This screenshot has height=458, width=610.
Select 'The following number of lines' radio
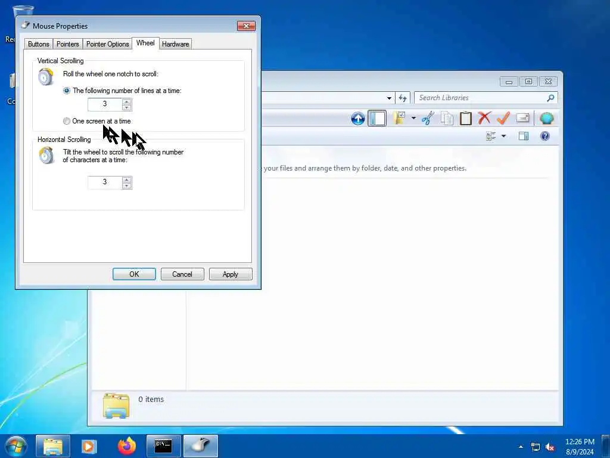coord(67,91)
